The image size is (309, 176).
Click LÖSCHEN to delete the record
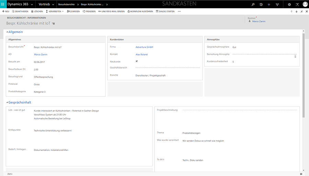point(37,11)
